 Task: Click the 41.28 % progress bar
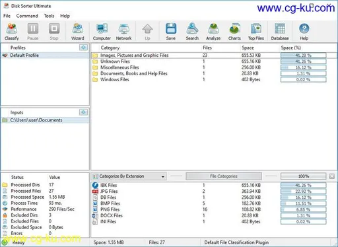point(303,55)
